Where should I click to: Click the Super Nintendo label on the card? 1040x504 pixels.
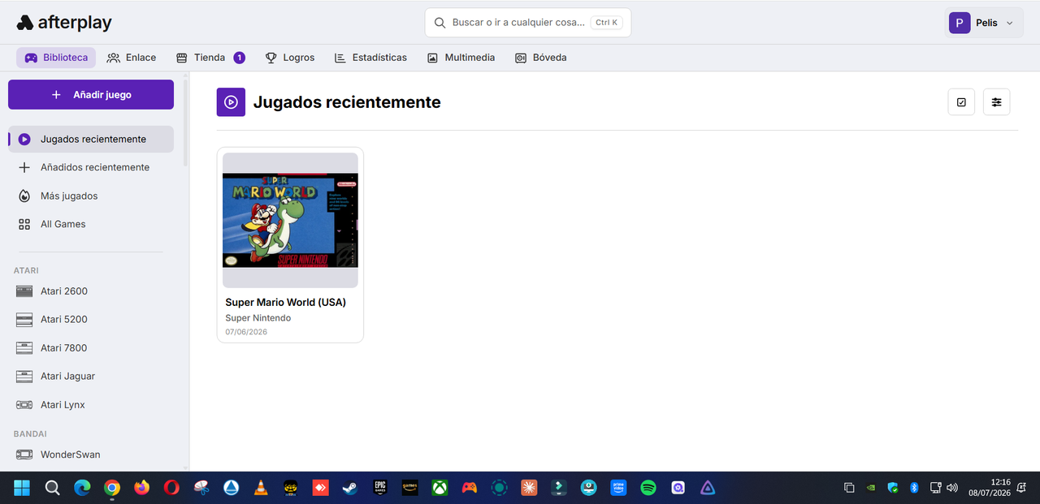258,318
